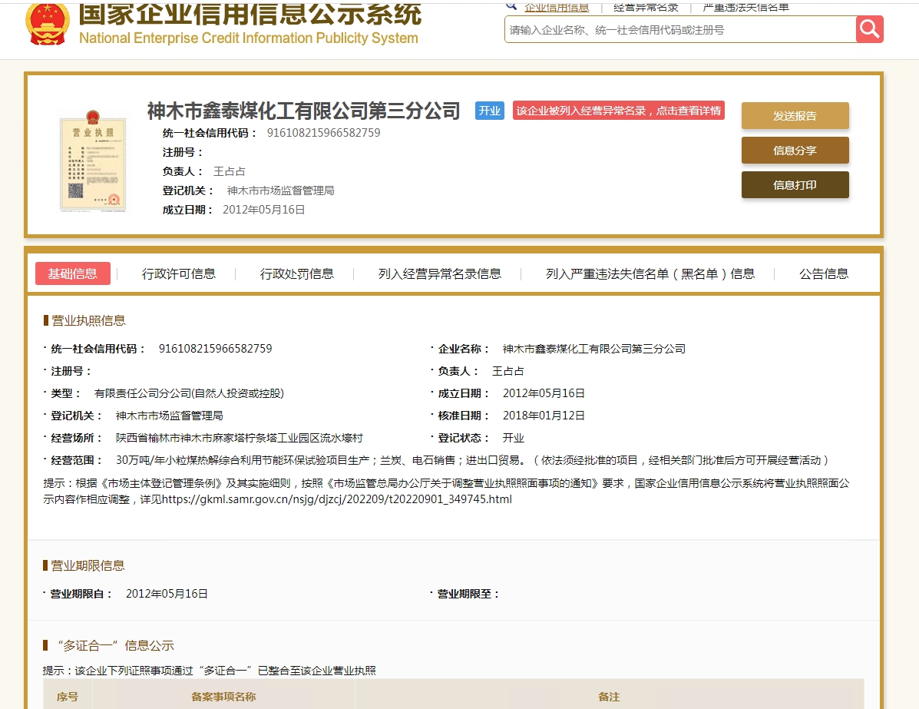
Task: Select the 严重违法失信名单 search category
Action: click(x=745, y=7)
